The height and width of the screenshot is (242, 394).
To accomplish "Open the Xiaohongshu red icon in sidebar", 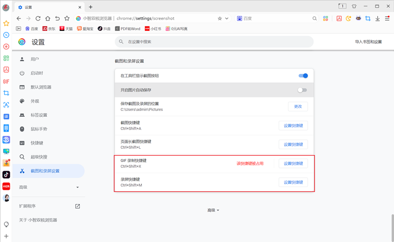I will click(x=6, y=187).
